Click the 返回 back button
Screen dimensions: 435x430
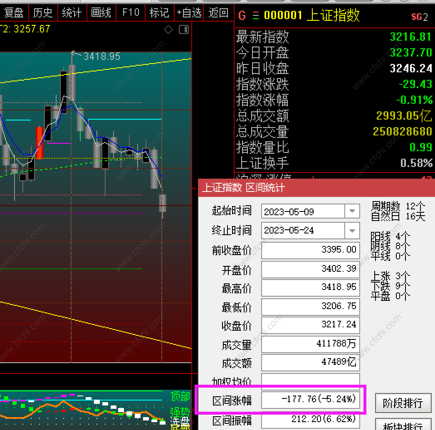pyautogui.click(x=219, y=13)
